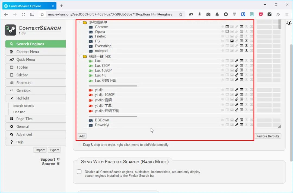This screenshot has width=293, height=193.
Task: Click Restore Defaults button
Action: coord(268,136)
